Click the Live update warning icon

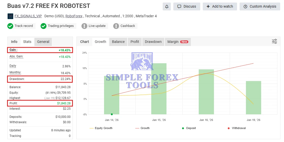coord(85,26)
